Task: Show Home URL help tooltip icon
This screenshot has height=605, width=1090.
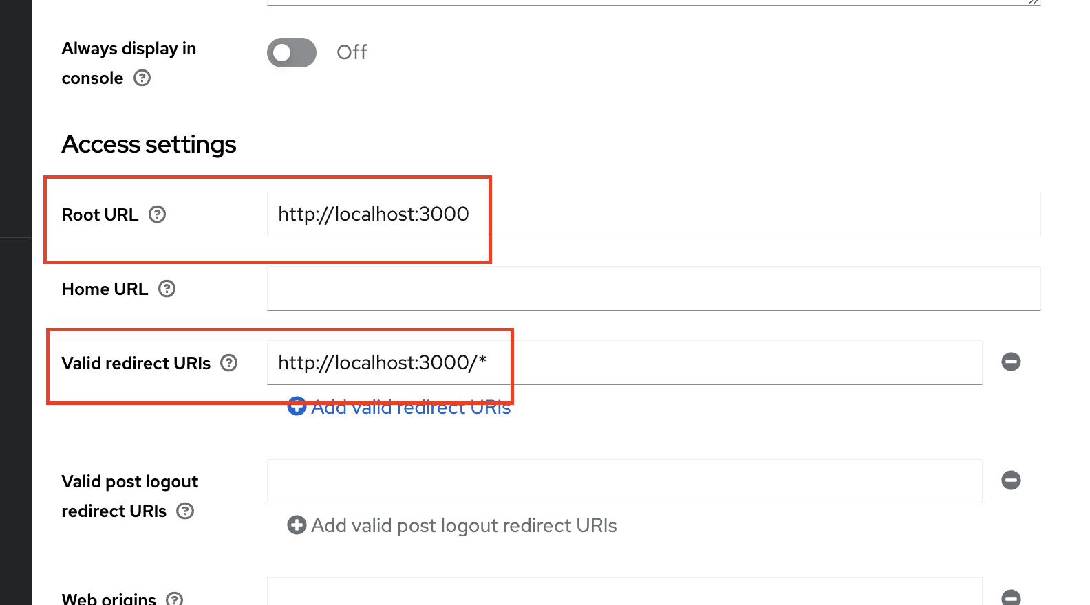Action: (167, 289)
